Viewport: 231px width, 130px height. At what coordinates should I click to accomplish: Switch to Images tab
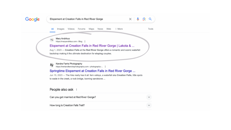point(61,29)
